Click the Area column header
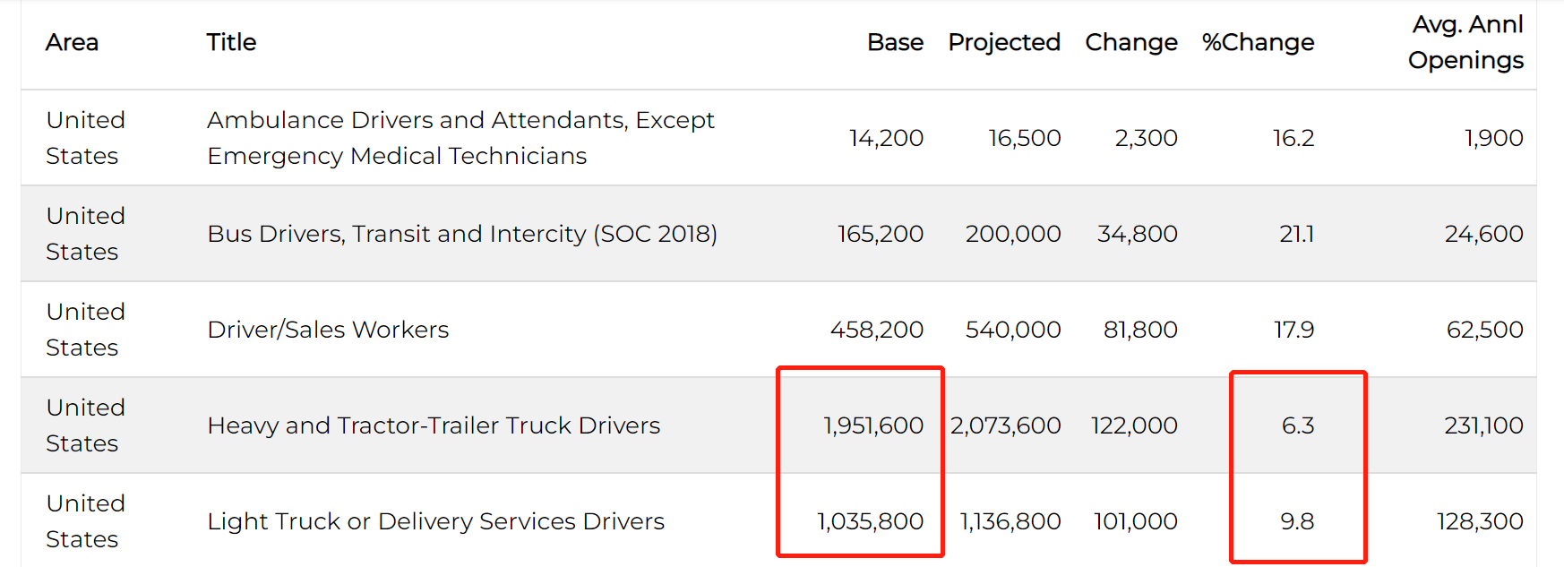This screenshot has height=567, width=1564. pos(72,42)
